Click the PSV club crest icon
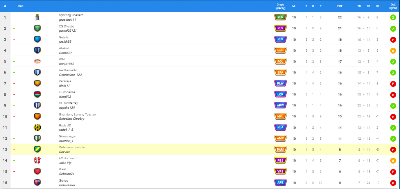Viewport: 400px width, 189px height. [x=37, y=61]
